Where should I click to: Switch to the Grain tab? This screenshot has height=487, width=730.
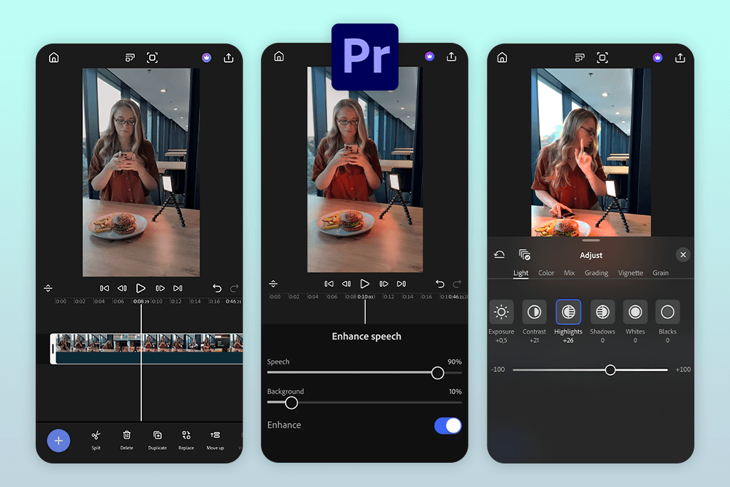[x=660, y=273]
